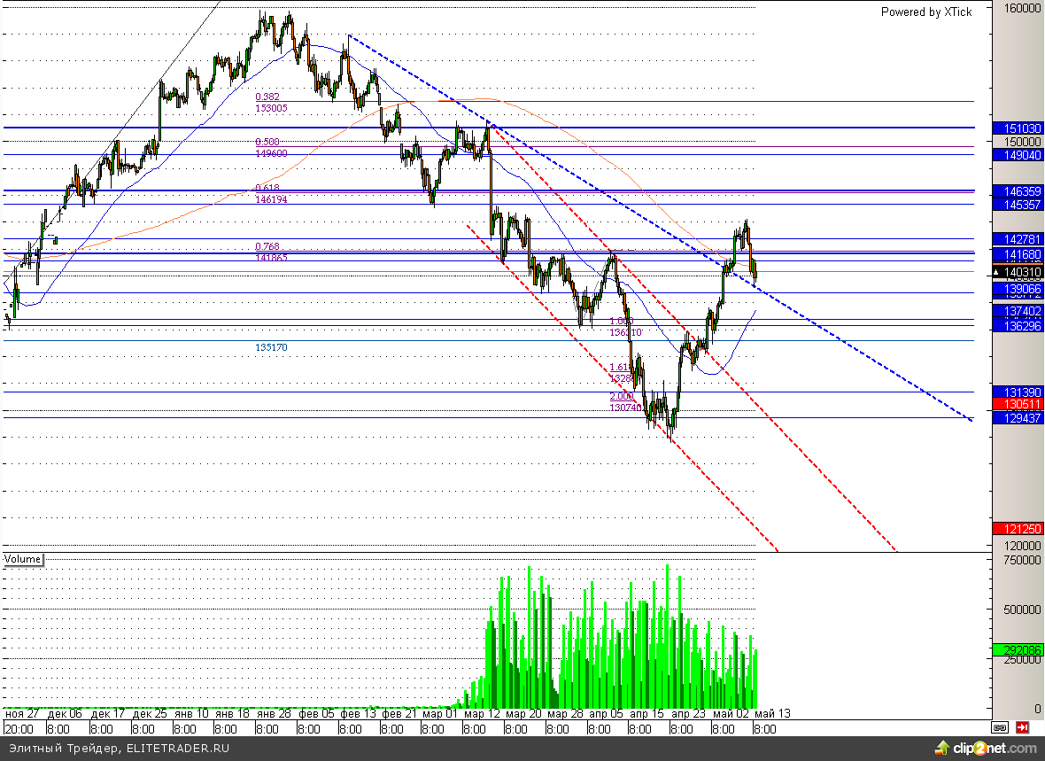
Task: Click the Volume panel label
Action: click(x=23, y=559)
